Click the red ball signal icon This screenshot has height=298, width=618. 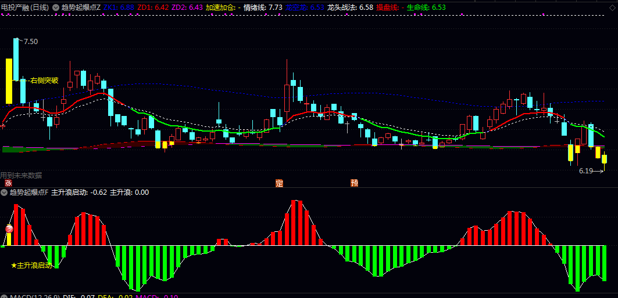click(x=9, y=229)
